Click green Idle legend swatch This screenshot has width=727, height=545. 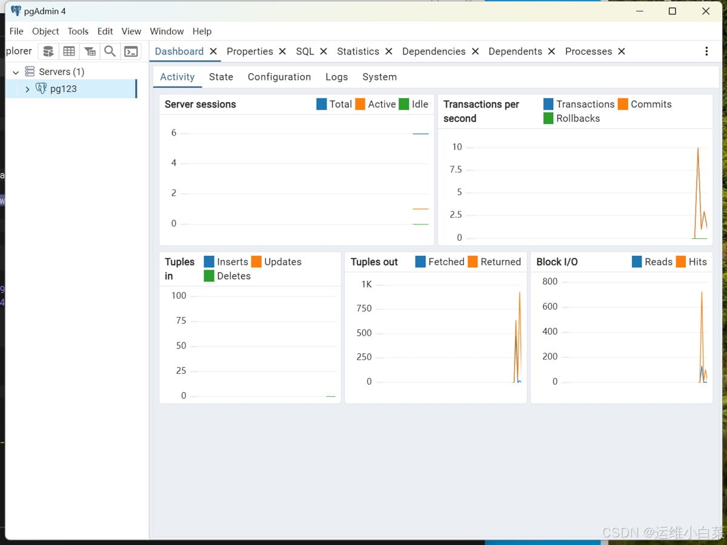pos(404,104)
